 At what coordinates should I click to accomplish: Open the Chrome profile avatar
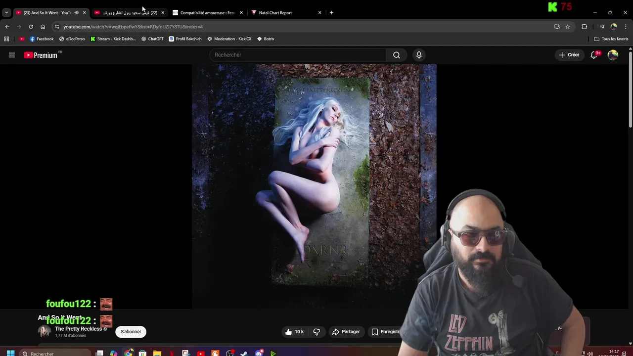pos(614,27)
